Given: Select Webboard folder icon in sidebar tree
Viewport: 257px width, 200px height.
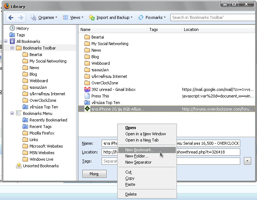Looking at the screenshot, I should click(x=25, y=81).
